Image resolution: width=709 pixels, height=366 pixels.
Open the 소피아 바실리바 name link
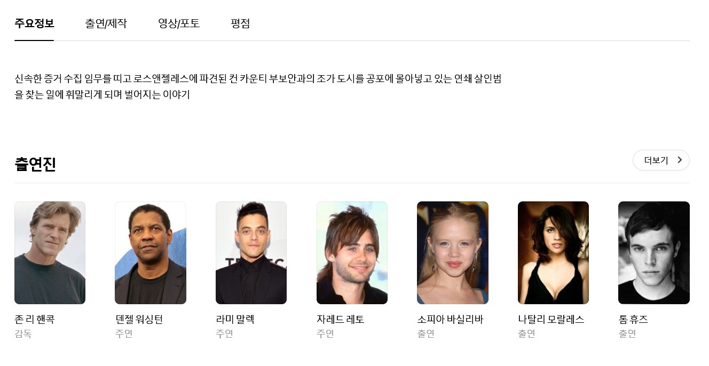(x=450, y=319)
